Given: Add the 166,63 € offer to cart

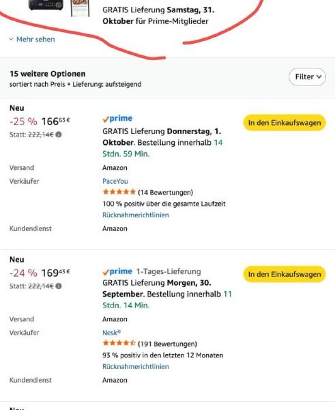Looking at the screenshot, I should click(285, 123).
